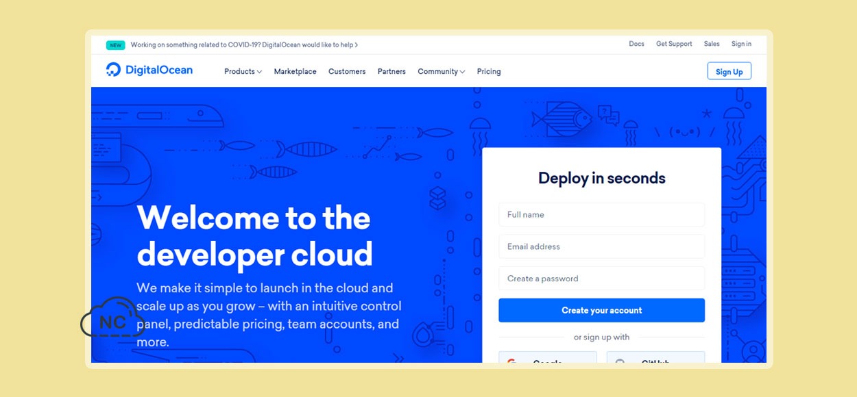Open the Docs link
Viewport: 857px width, 397px height.
[637, 44]
